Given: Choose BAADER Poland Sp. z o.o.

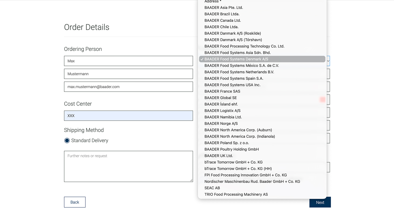Looking at the screenshot, I should tap(262, 143).
